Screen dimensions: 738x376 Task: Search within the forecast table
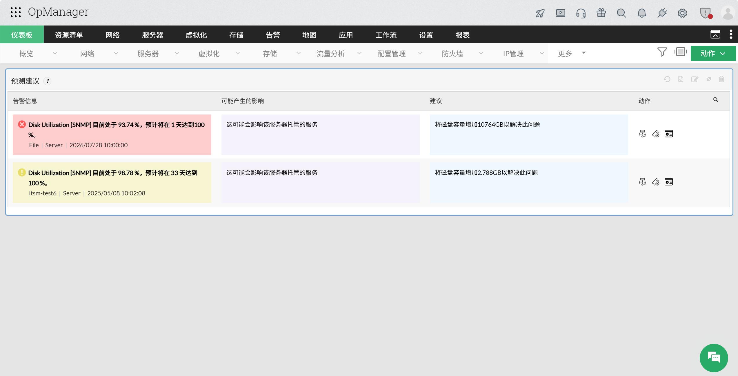716,100
